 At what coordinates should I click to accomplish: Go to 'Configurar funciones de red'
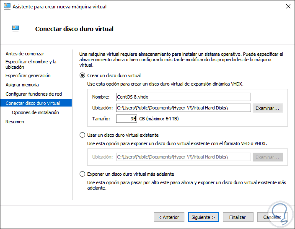pyautogui.click(x=34, y=94)
